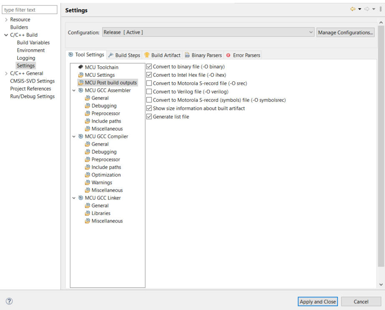This screenshot has height=310, width=385.
Task: Open forward history dropdown arrow
Action: point(374,9)
